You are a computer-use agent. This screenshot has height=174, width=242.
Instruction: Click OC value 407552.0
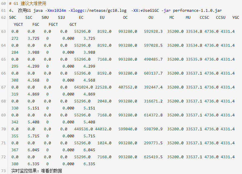click(127, 87)
